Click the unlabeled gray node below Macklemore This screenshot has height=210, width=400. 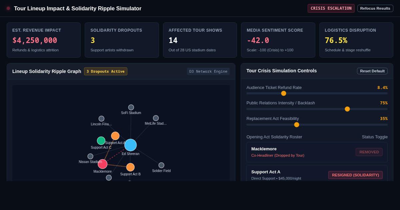pos(109,178)
